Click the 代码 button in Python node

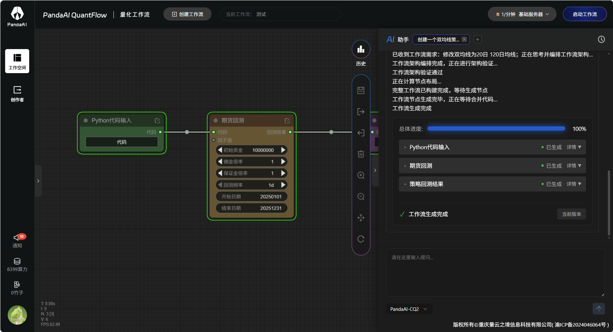click(x=122, y=142)
